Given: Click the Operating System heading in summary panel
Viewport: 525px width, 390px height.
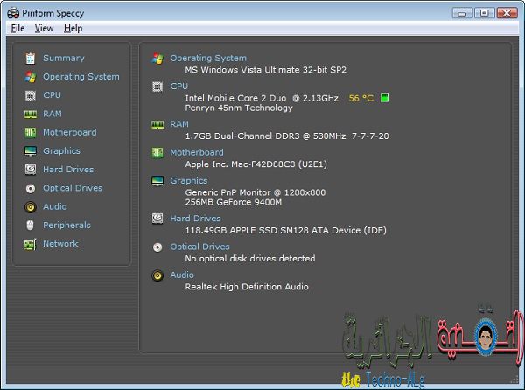Looking at the screenshot, I should (x=208, y=59).
